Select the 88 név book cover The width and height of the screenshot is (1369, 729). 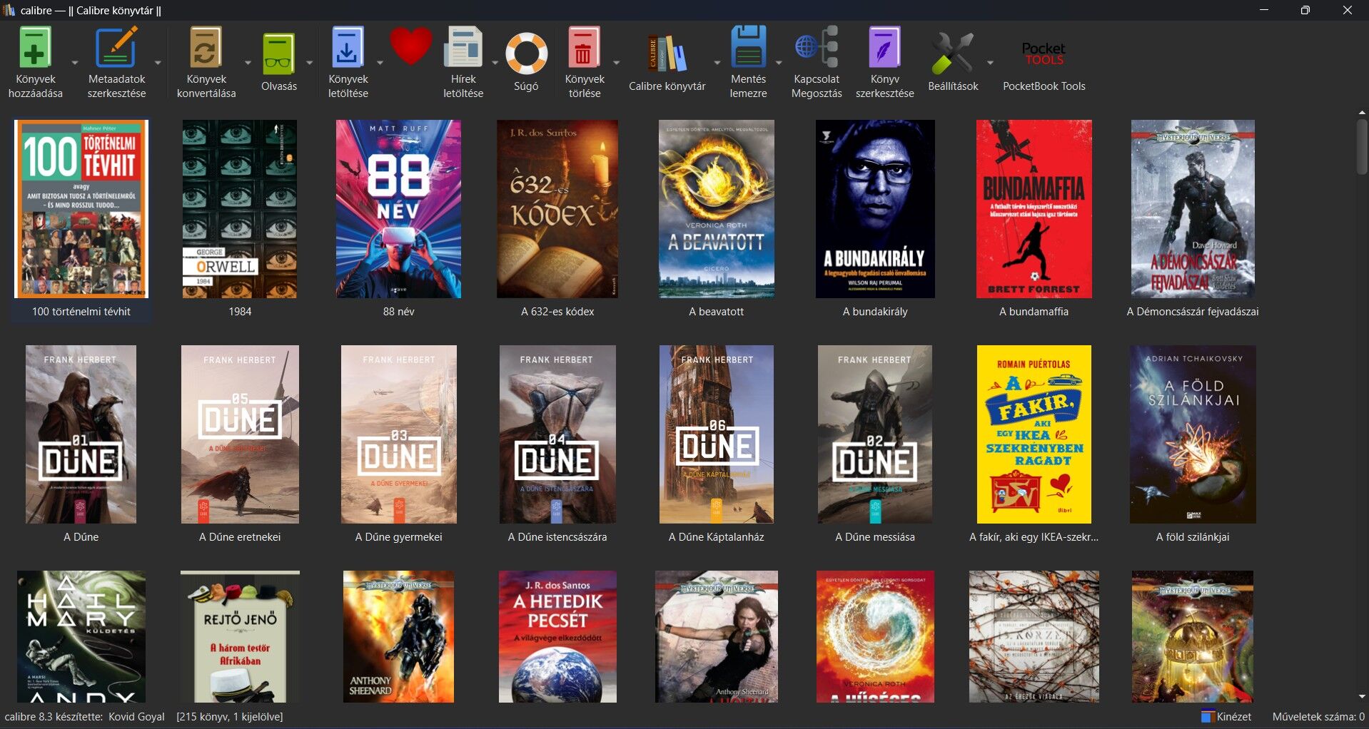coord(398,209)
